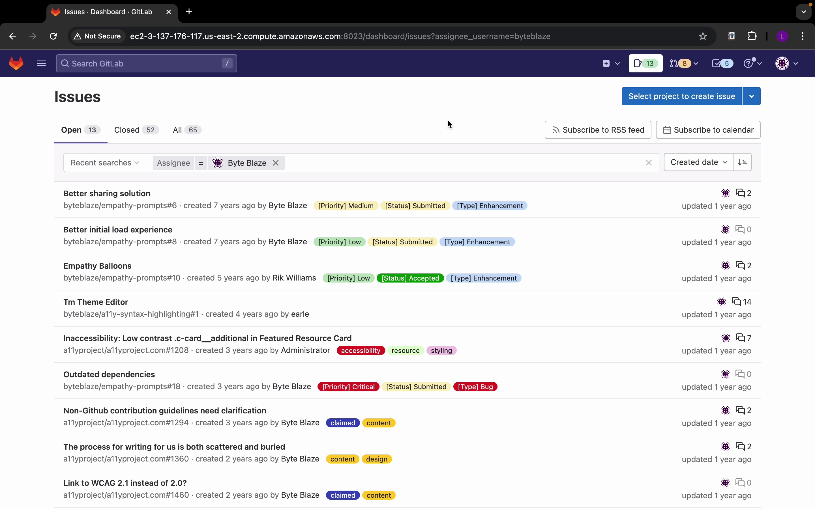Open the Created date sort dropdown
The image size is (815, 509).
click(x=698, y=162)
